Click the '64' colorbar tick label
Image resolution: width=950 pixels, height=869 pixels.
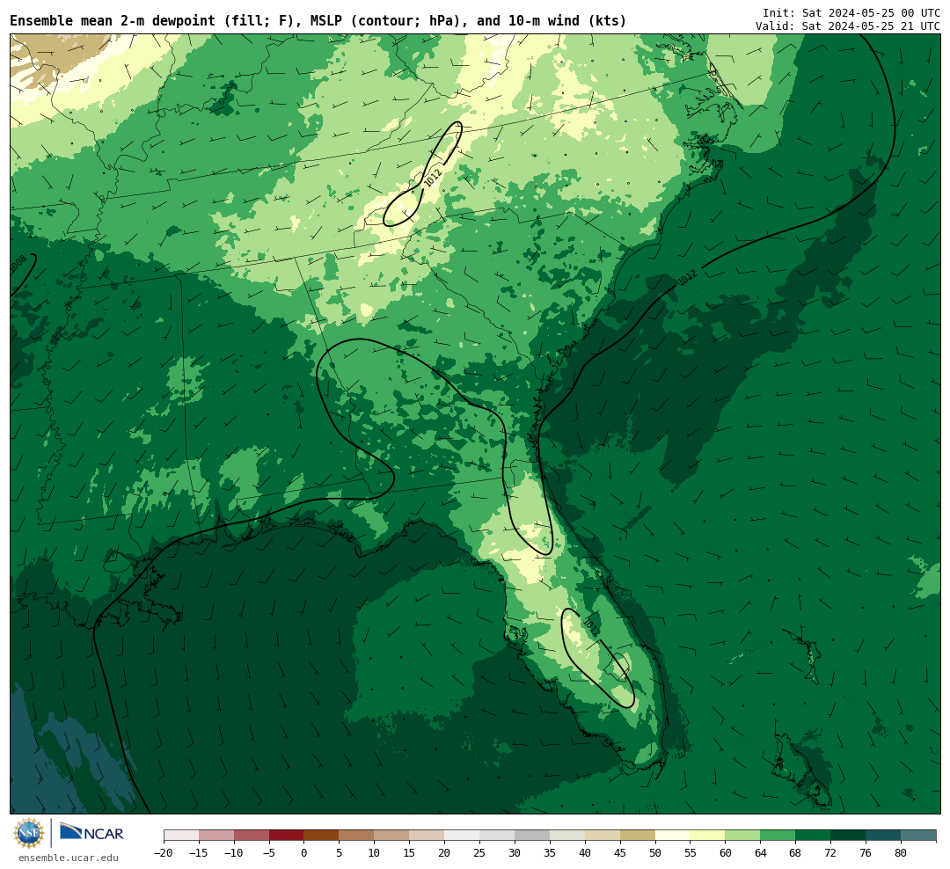tap(761, 852)
